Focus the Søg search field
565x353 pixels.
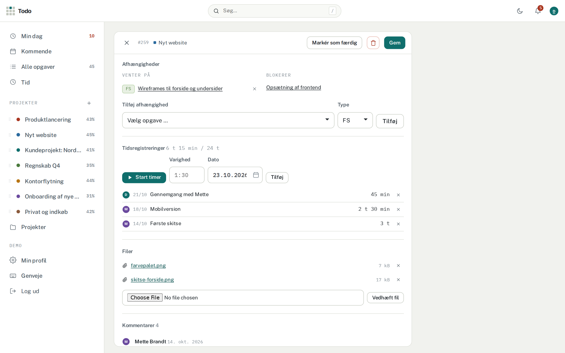[274, 11]
